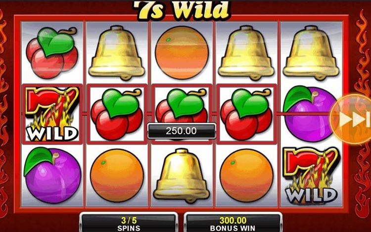Click the 7s Wild game title logo
The width and height of the screenshot is (371, 232).
(x=182, y=10)
